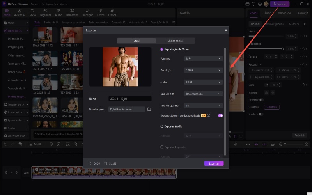Select the Exportação de Vídeo radio button

162,49
